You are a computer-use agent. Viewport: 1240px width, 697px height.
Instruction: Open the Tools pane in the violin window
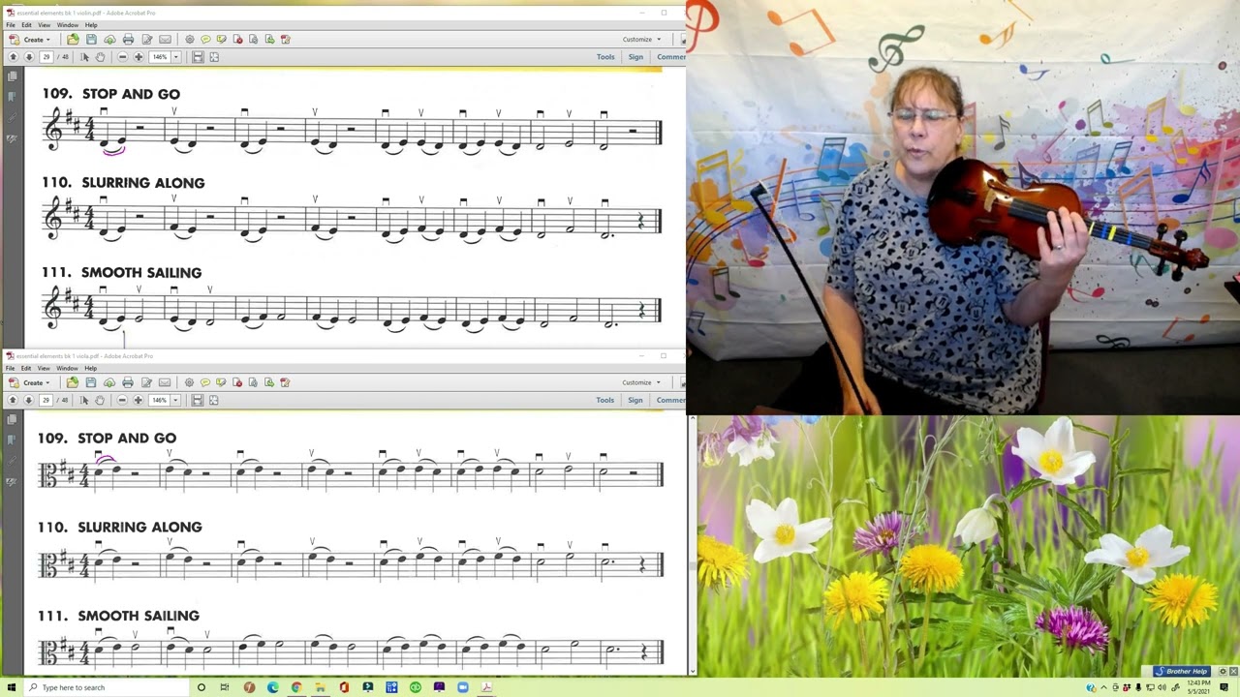(605, 57)
